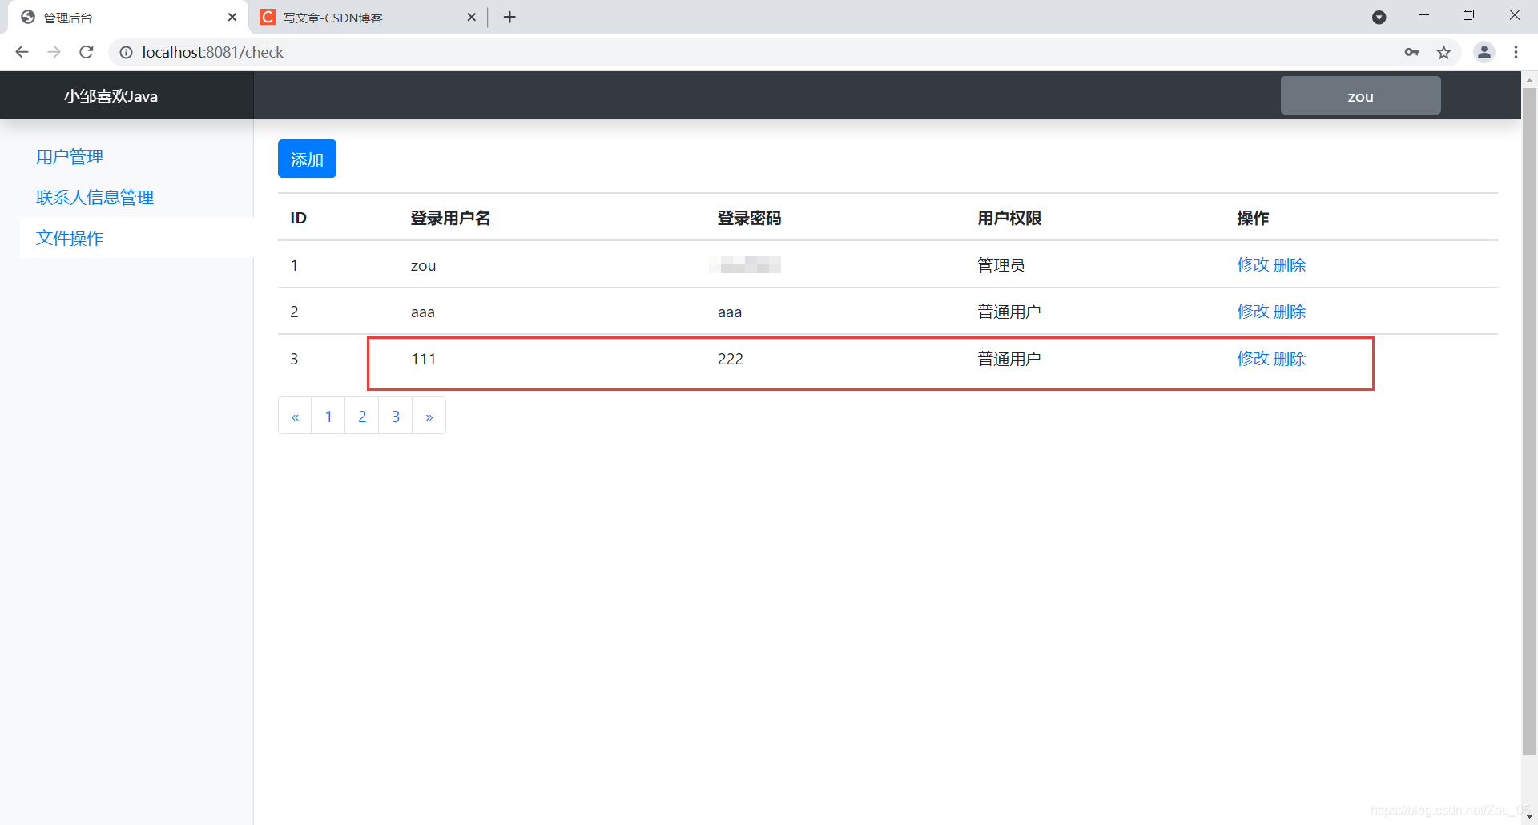Click the 登录用户名 column header
This screenshot has width=1538, height=825.
(450, 218)
